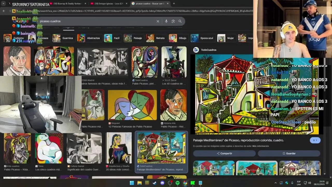Open the first related image with the red-roofed house
This screenshot has height=187, width=332.
[214, 168]
